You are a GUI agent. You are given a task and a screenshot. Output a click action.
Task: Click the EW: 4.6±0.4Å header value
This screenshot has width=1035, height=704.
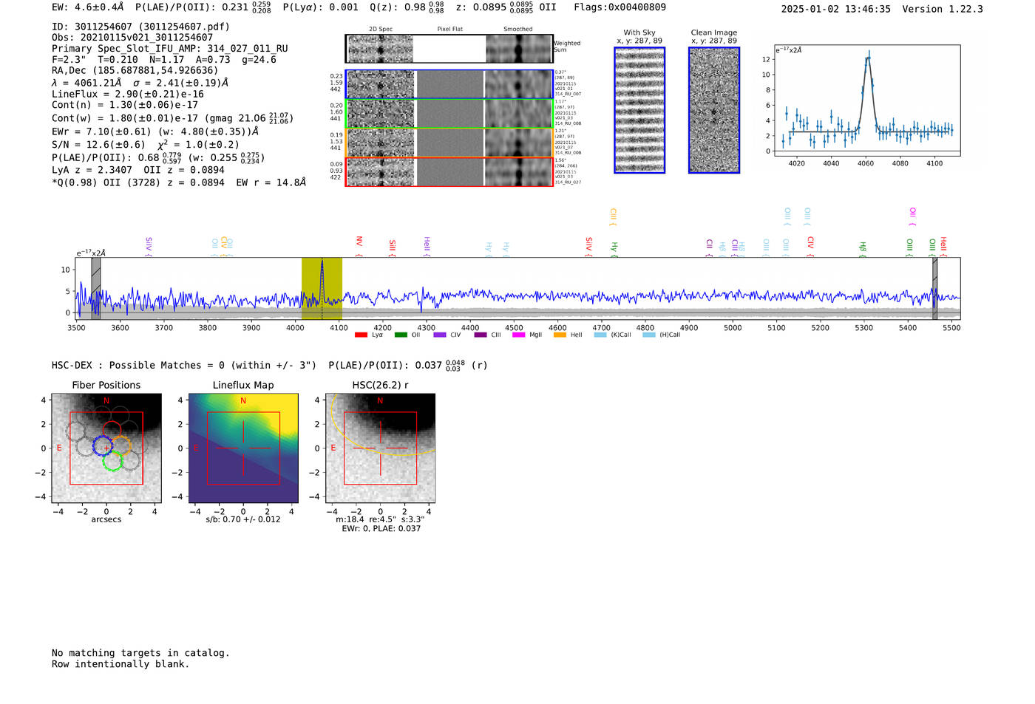click(88, 7)
